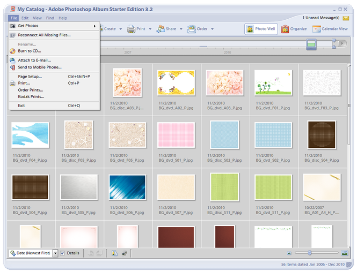The height and width of the screenshot is (272, 357).
Task: Open the Edit menu
Action: tap(25, 18)
